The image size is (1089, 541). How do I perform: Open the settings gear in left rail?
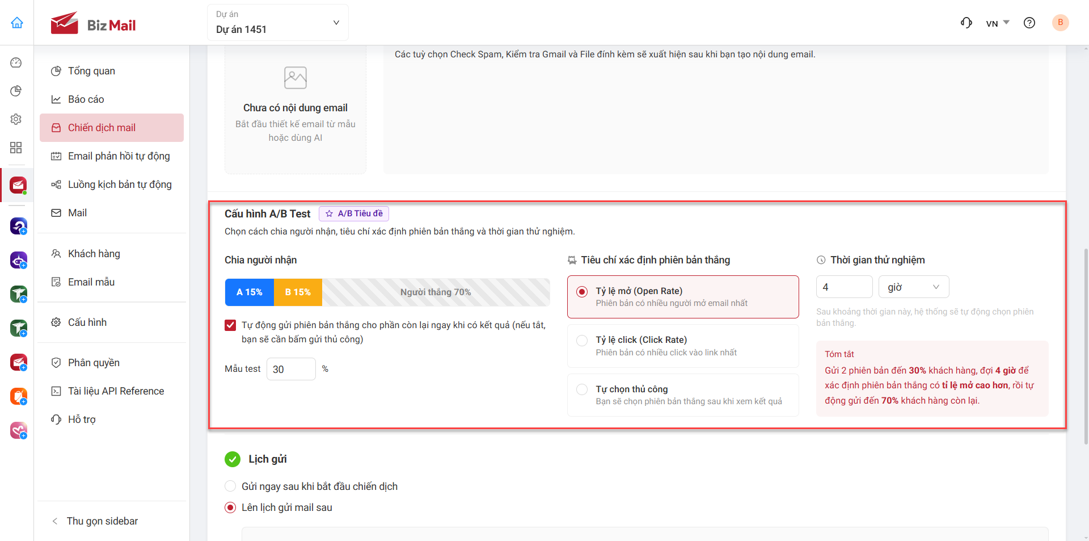click(x=16, y=119)
